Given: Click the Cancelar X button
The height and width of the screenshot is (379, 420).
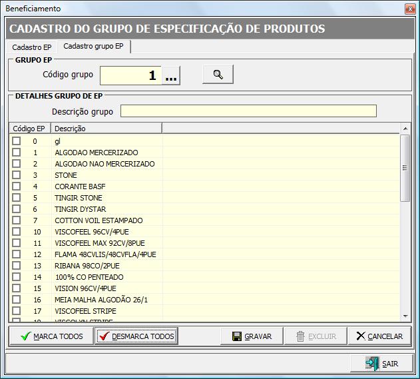Looking at the screenshot, I should tap(379, 336).
